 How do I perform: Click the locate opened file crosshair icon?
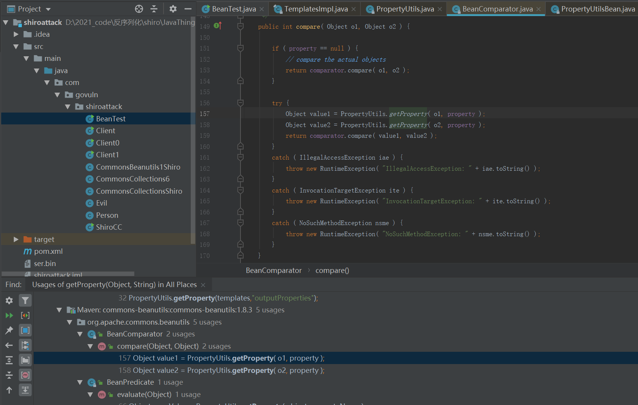coord(139,9)
